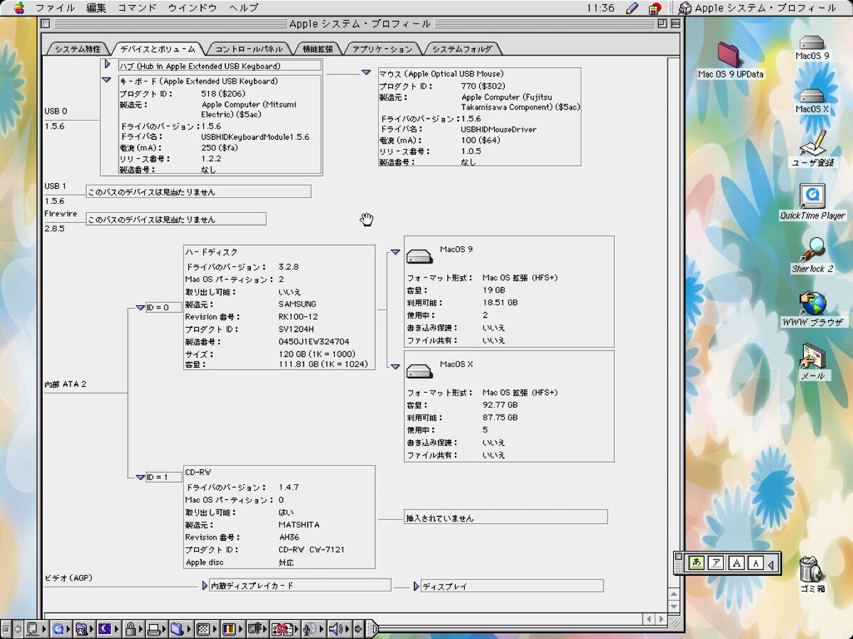Screen dimensions: 853x639
Task: Collapse the MacOS 9 volume details
Action: pos(395,252)
